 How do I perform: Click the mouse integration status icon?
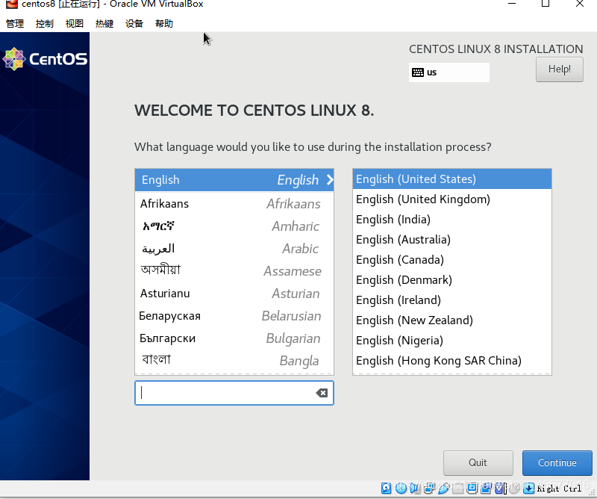(x=514, y=488)
